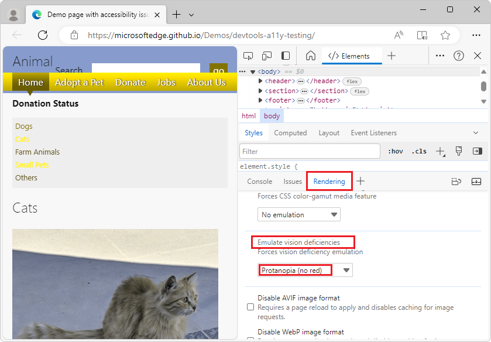Expand the header element node
Screen dimensions: 491x342
tap(261, 81)
